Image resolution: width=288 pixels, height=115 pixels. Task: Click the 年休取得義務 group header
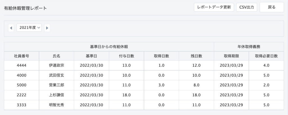coord(249,47)
